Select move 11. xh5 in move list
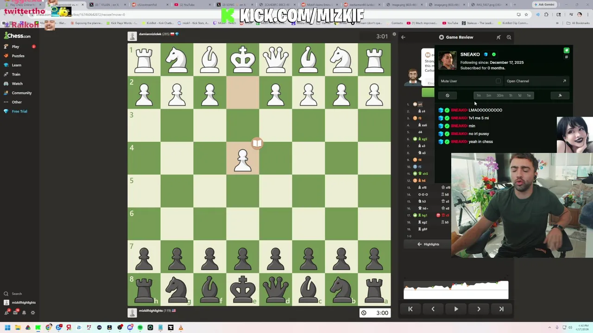The width and height of the screenshot is (593, 333). coord(423,173)
